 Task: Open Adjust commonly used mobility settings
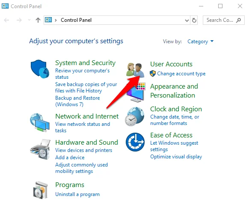click(81, 168)
